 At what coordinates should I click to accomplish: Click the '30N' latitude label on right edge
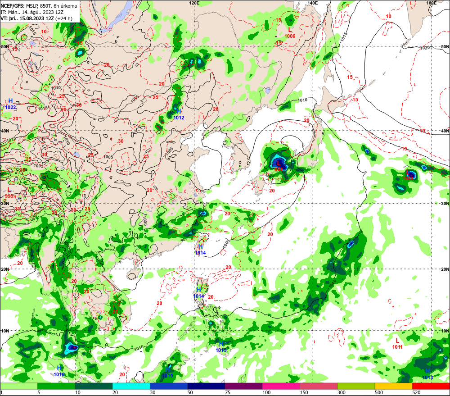[445, 204]
